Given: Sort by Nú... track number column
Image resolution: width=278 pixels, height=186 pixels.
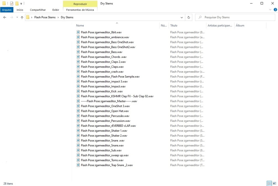Looking at the screenshot, I should tap(164, 25).
